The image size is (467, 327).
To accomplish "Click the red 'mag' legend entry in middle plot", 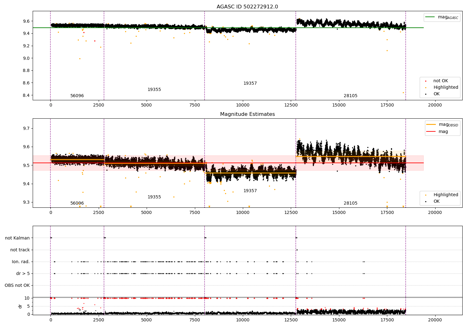I will tap(437, 131).
